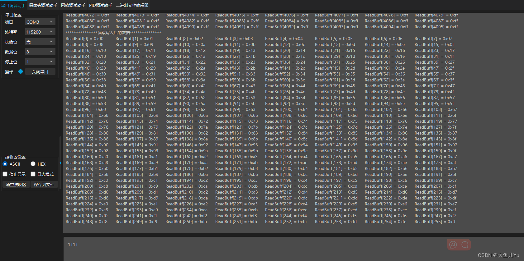Open the 网络调试助手 tab
Viewport: 524px width, 261px height.
click(x=73, y=5)
